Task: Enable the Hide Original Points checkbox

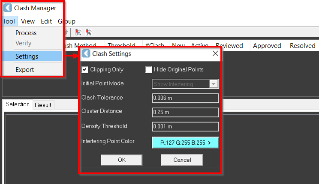Action: coord(149,70)
